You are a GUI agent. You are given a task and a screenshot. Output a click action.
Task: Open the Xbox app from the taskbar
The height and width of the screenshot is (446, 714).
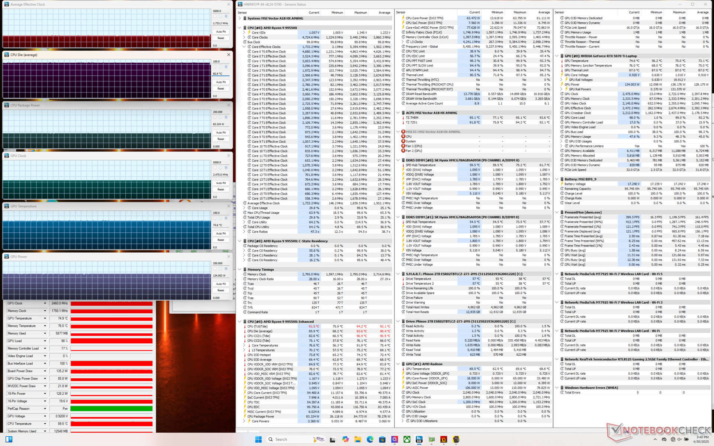point(407,439)
